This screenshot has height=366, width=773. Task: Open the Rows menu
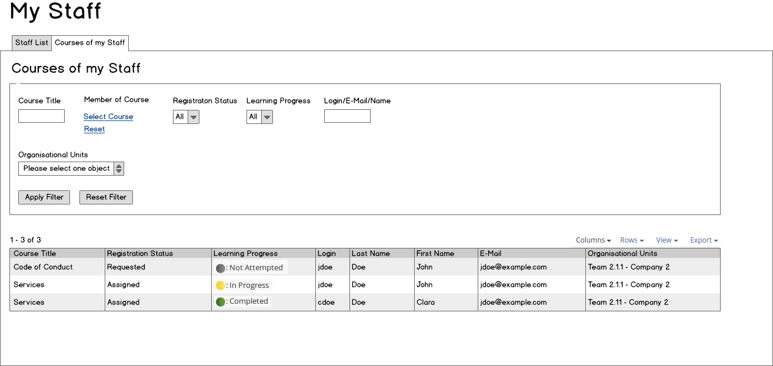click(x=632, y=240)
